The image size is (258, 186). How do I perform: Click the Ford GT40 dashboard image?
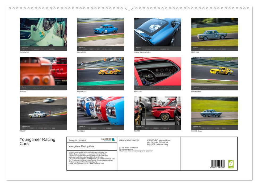(158, 73)
